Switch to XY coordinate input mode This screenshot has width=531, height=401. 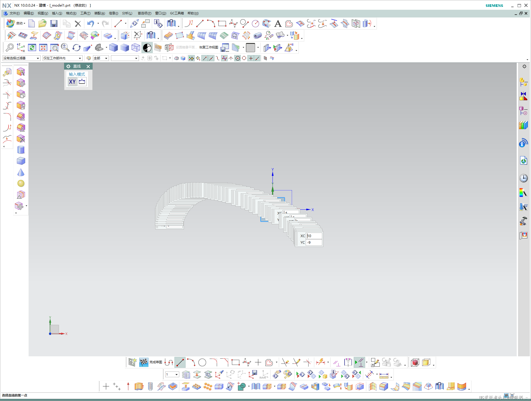72,82
